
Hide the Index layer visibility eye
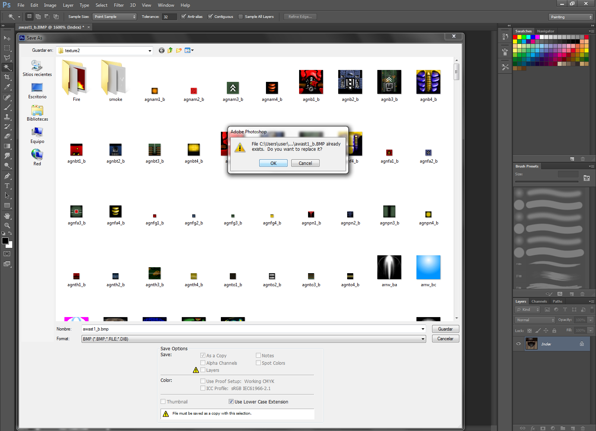(519, 344)
